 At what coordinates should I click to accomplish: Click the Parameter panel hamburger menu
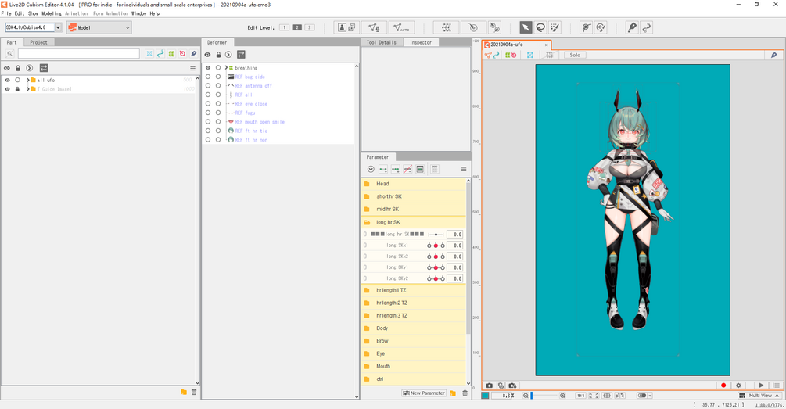[464, 169]
